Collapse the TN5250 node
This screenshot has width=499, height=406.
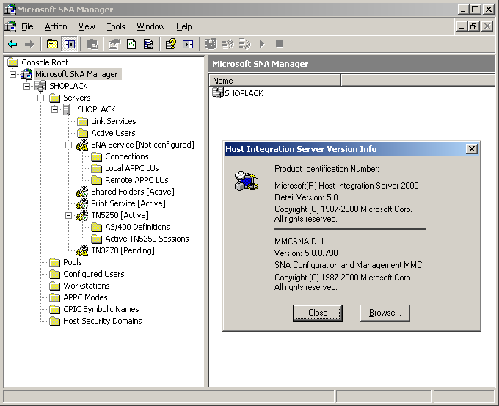pyautogui.click(x=68, y=216)
